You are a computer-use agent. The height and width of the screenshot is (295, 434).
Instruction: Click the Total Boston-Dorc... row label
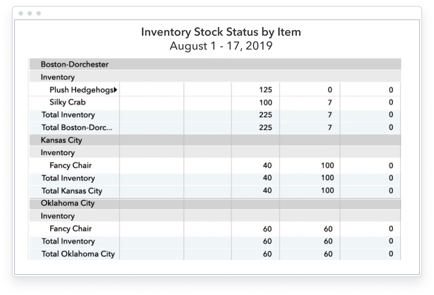click(77, 127)
